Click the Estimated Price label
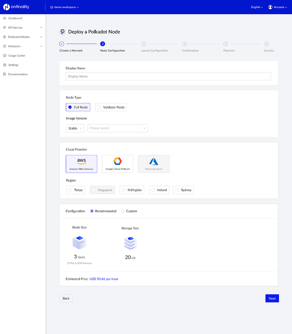Screen dimensions: 292x334 (x=77, y=279)
